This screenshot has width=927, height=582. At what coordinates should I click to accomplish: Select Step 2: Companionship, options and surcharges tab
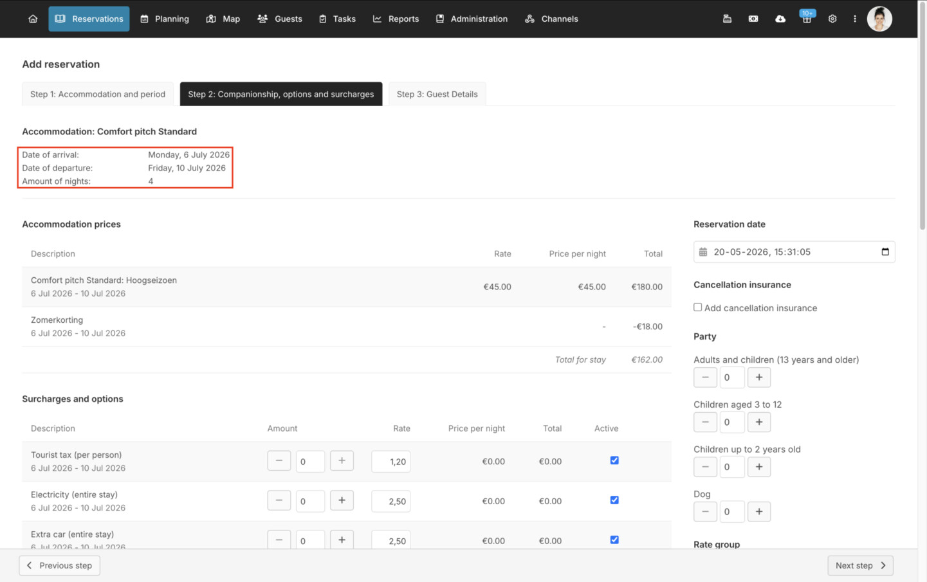tap(281, 94)
